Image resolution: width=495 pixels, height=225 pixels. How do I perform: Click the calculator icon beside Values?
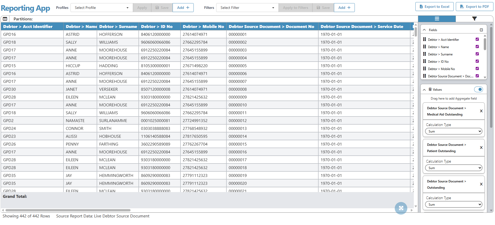[430, 89]
